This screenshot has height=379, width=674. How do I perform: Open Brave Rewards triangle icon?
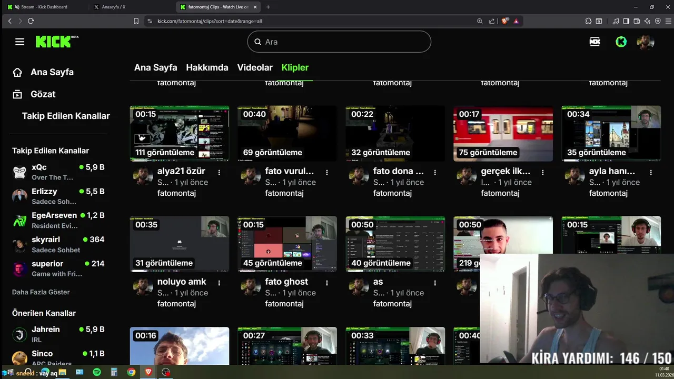click(516, 21)
